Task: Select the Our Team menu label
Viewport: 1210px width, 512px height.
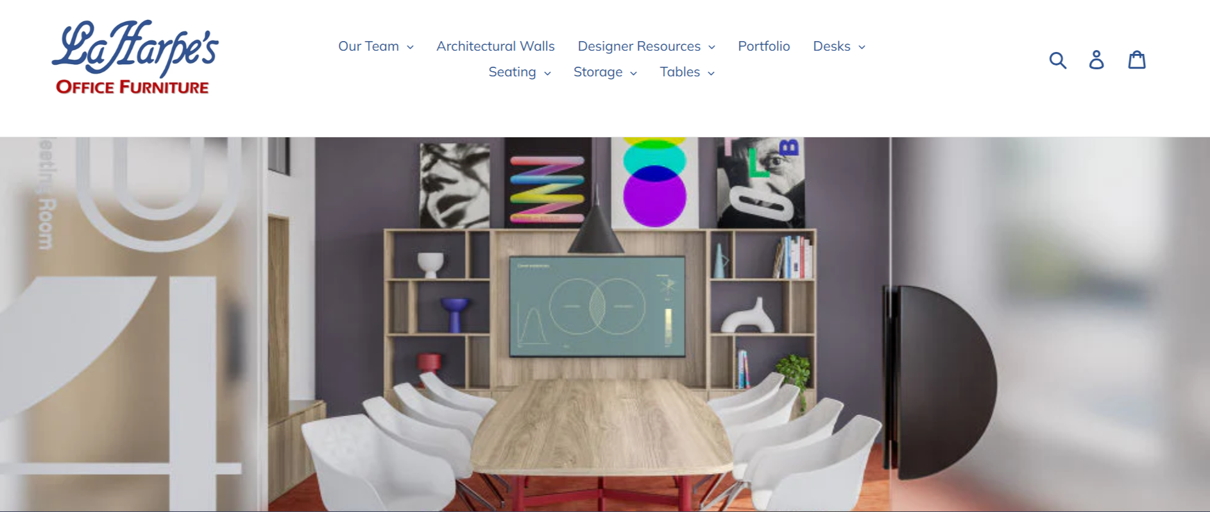Action: pyautogui.click(x=368, y=46)
